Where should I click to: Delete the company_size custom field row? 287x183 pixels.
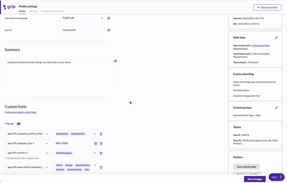tap(101, 143)
